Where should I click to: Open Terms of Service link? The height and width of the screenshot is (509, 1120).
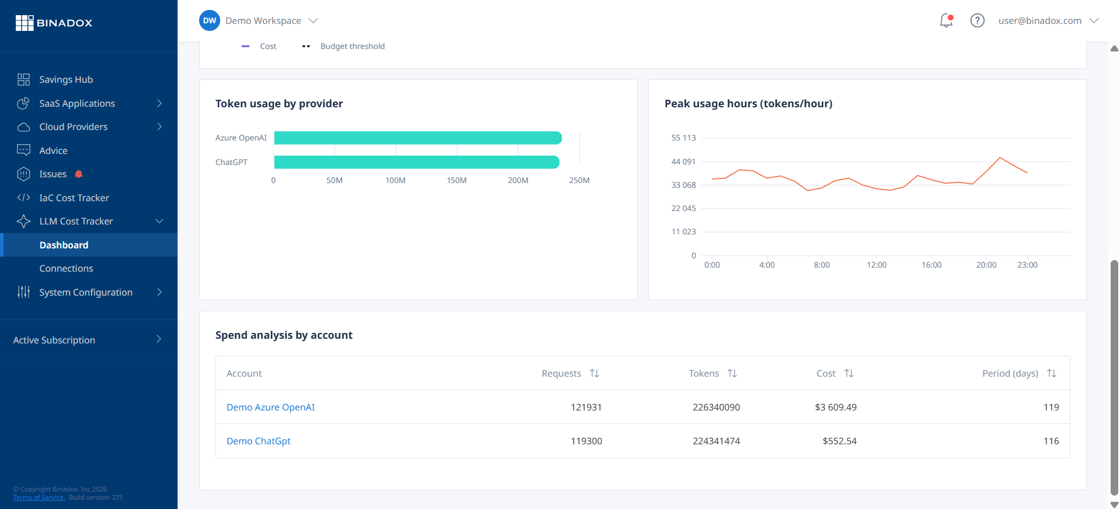point(39,497)
